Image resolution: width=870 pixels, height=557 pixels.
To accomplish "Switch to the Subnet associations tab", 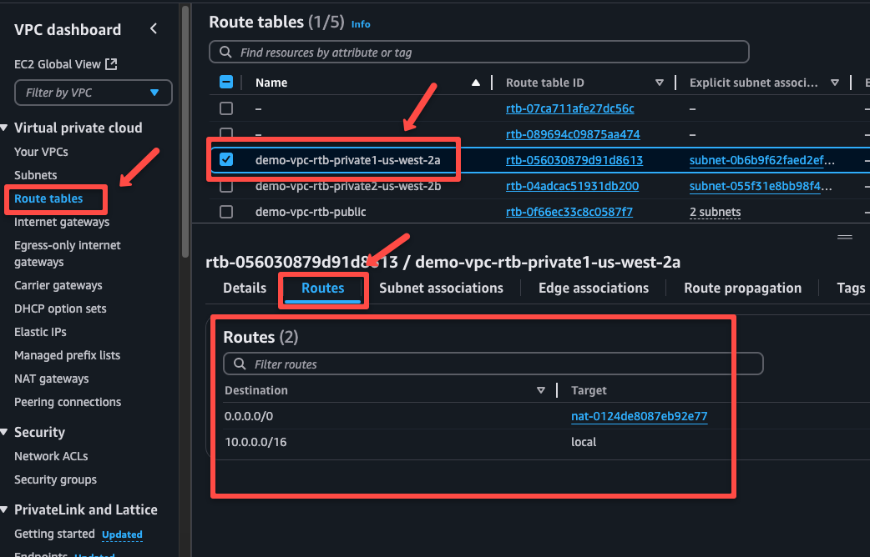I will 440,288.
